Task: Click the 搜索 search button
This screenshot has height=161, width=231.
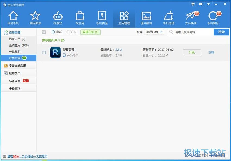Action: pyautogui.click(x=221, y=32)
